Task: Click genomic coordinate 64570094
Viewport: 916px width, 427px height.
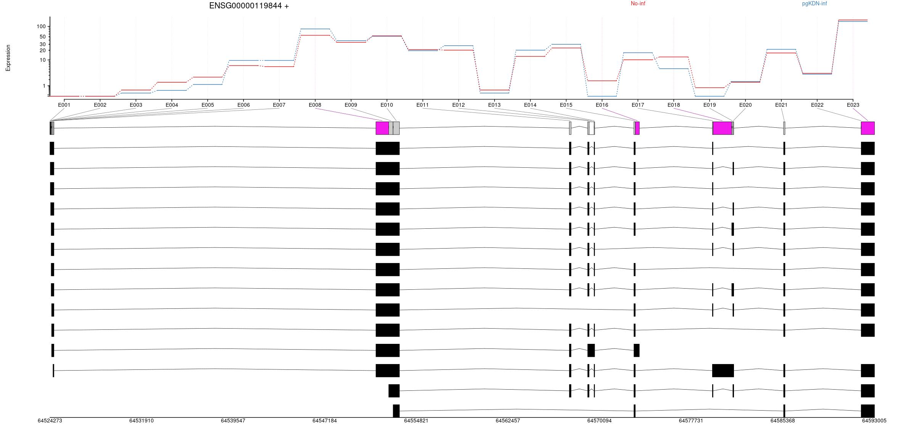Action: 600,421
